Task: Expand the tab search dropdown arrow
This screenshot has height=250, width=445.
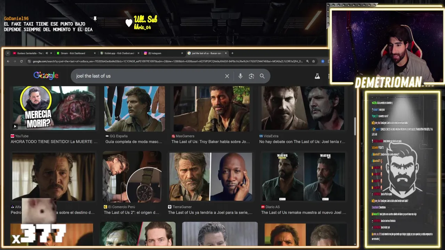Action: [x=8, y=53]
